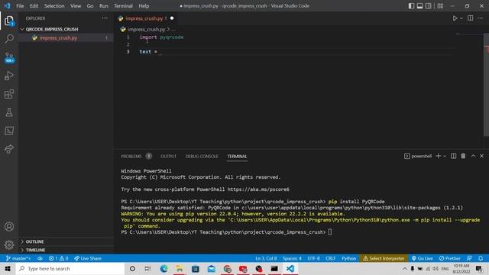Image resolution: width=489 pixels, height=275 pixels.
Task: Click the unsaved dot on editor tab
Action: click(172, 18)
